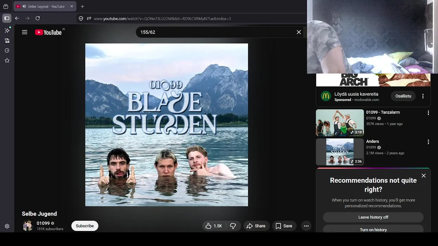
Task: Open bookmarks star in sidebar
Action: coord(7,60)
